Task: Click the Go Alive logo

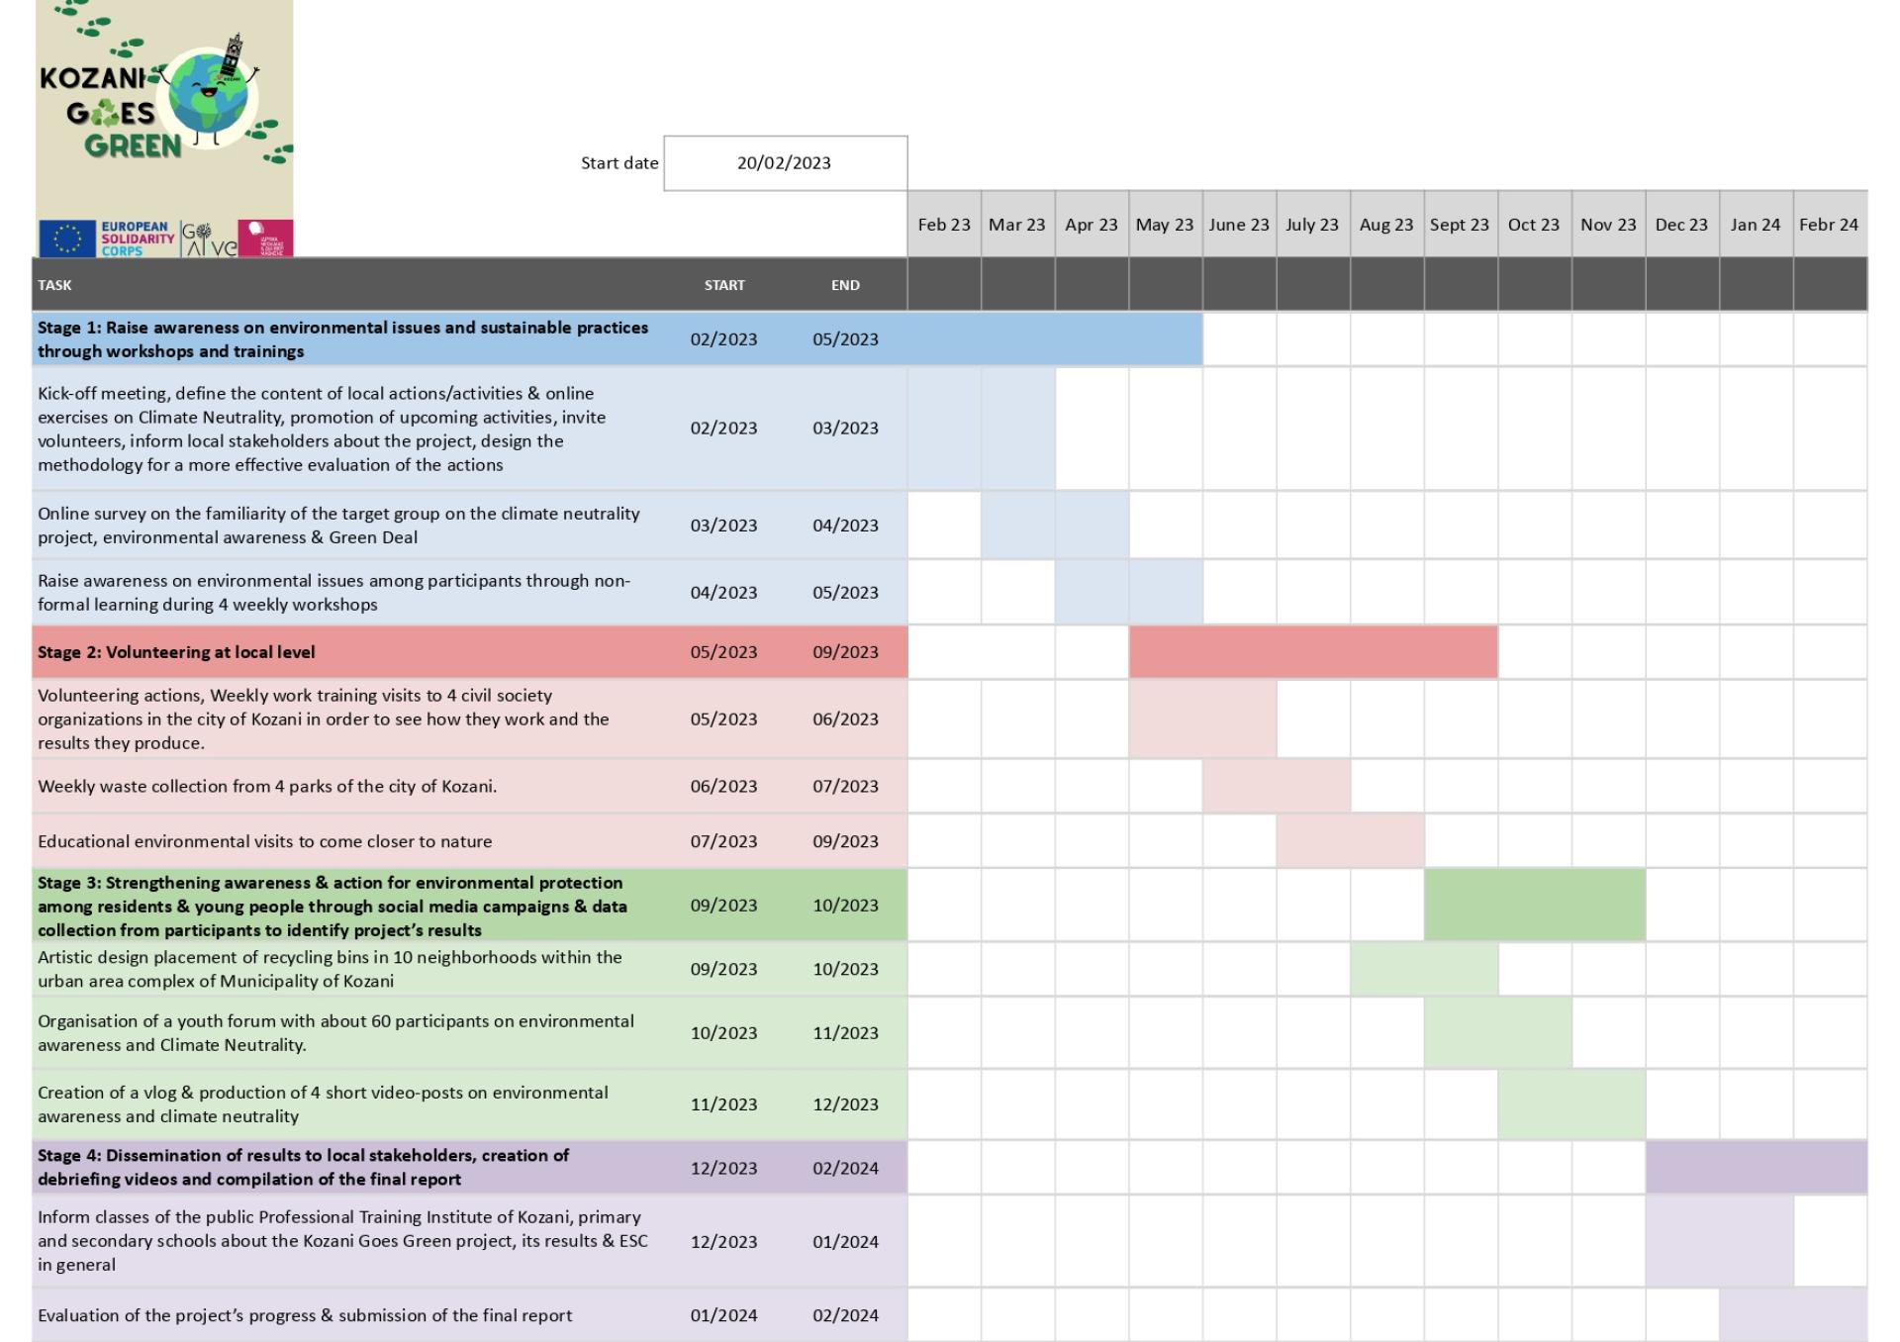Action: tap(209, 239)
